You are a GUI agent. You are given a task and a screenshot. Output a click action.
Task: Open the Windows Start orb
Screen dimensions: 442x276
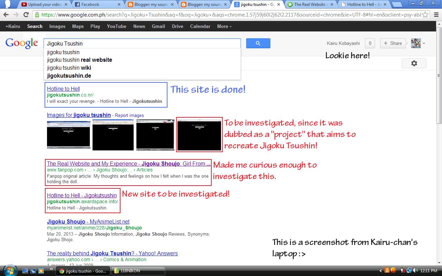point(10,270)
